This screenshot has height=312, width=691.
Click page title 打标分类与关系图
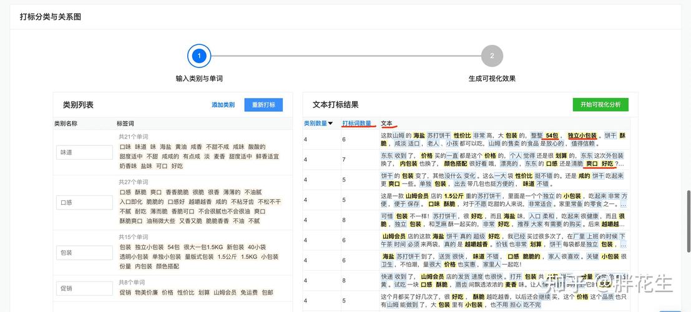(50, 17)
